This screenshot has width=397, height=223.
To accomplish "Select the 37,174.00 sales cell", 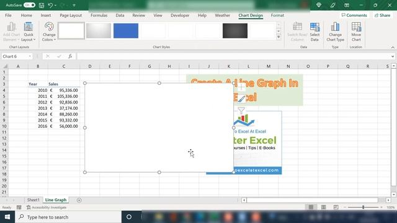I will 64,108.
